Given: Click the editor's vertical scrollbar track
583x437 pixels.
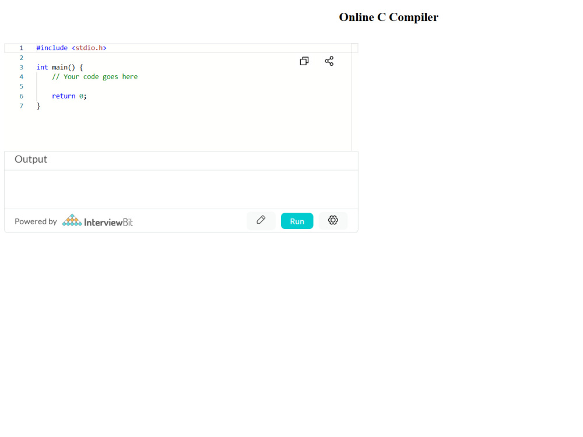Looking at the screenshot, I should (x=354, y=97).
